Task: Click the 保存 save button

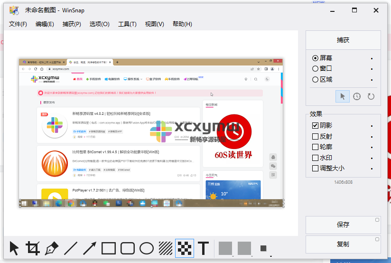Action: [x=343, y=225]
